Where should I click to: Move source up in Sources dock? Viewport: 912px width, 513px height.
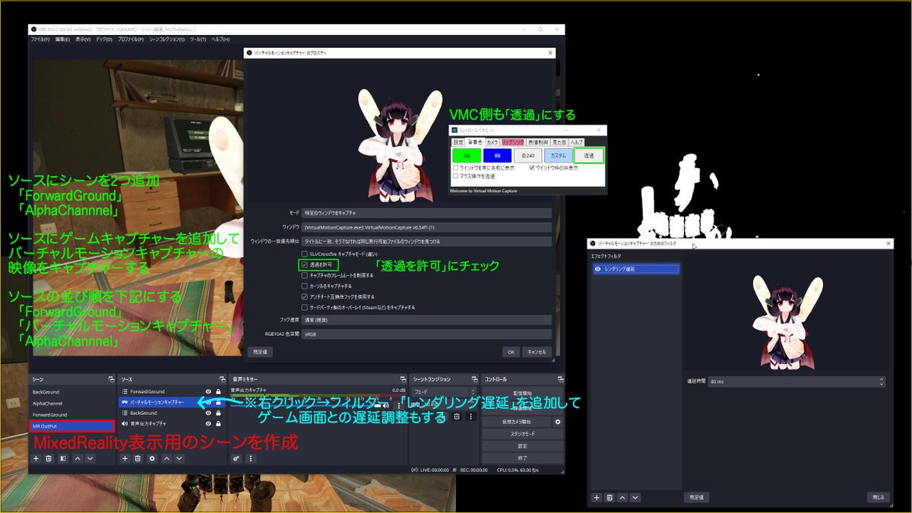click(166, 458)
